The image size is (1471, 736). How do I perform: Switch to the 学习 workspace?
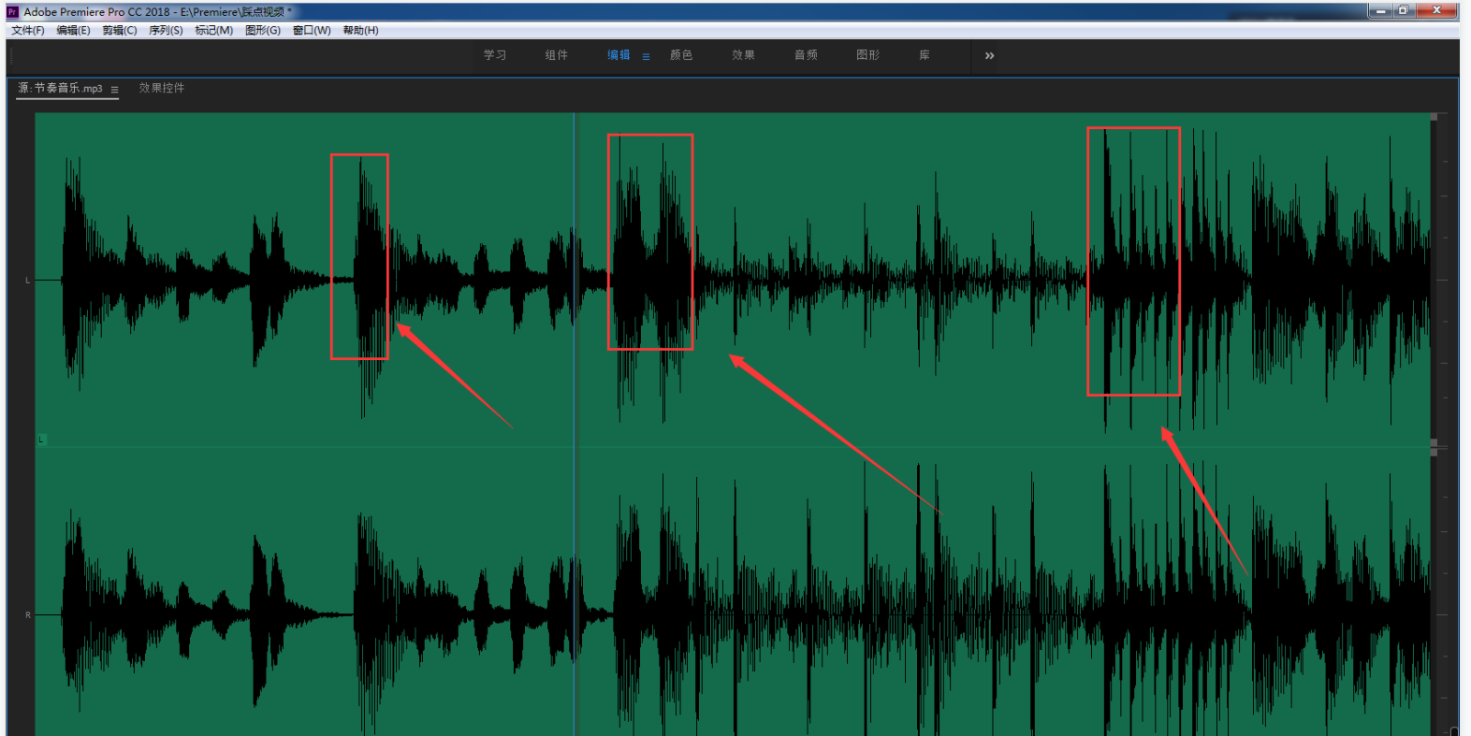tap(495, 55)
